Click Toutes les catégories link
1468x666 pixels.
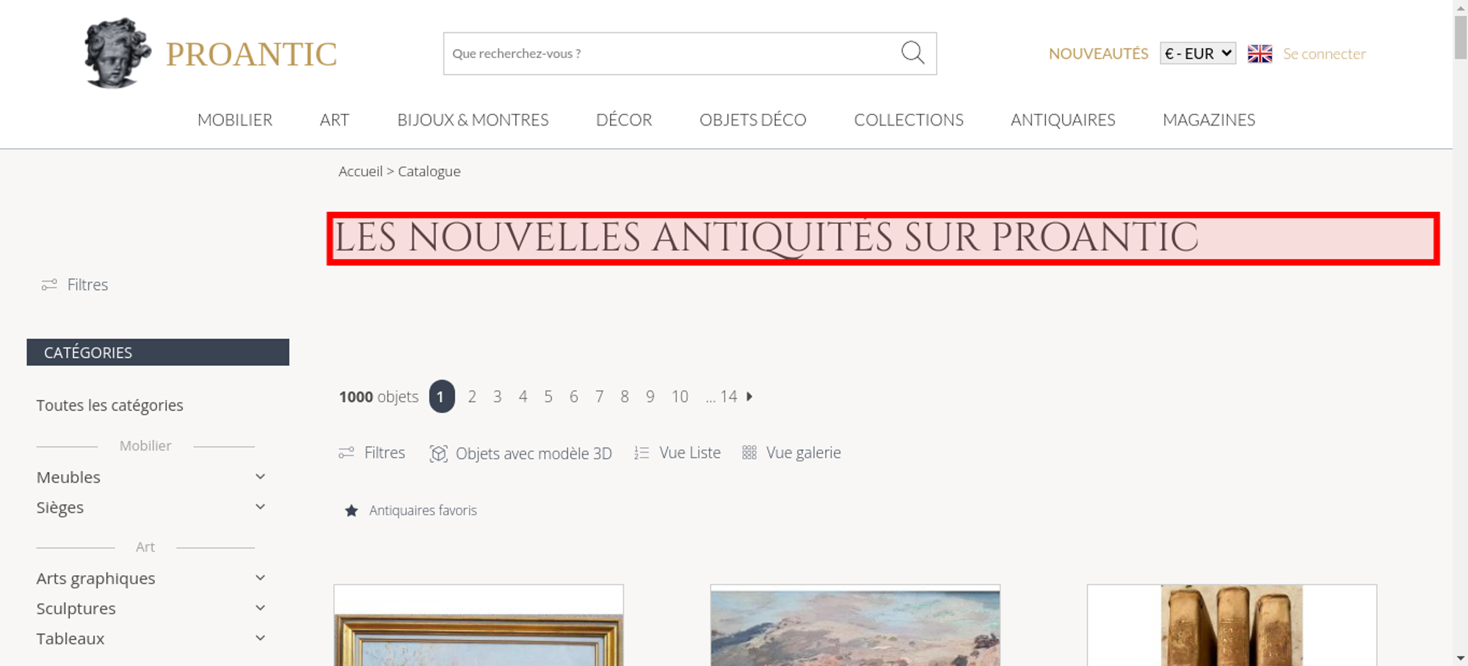[x=110, y=406]
